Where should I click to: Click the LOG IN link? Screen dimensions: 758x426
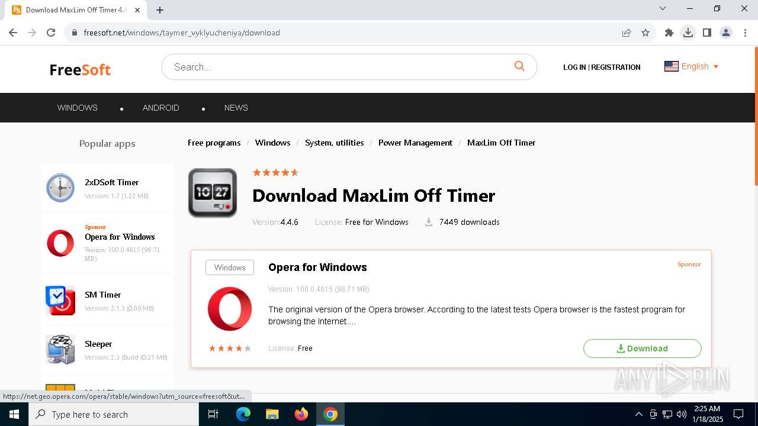tap(574, 67)
